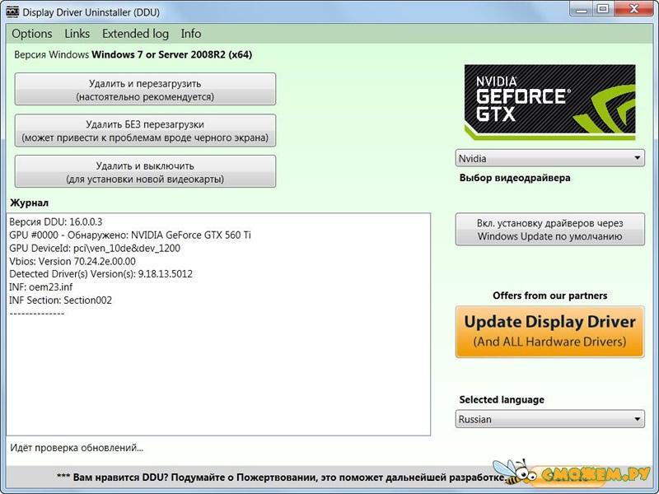Click the 'Offers from our partners' label
This screenshot has height=494, width=659.
point(549,296)
